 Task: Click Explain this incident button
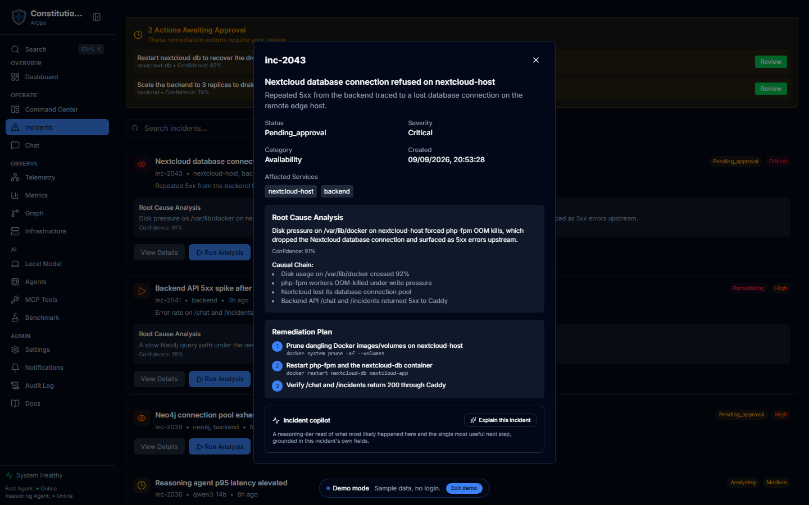click(500, 420)
